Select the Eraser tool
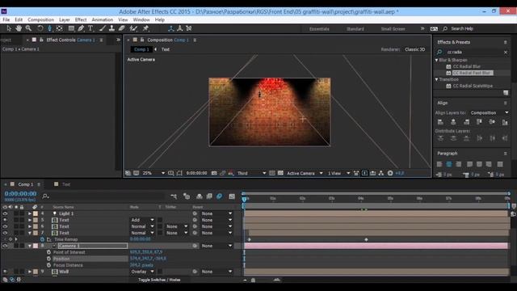 pyautogui.click(x=122, y=28)
